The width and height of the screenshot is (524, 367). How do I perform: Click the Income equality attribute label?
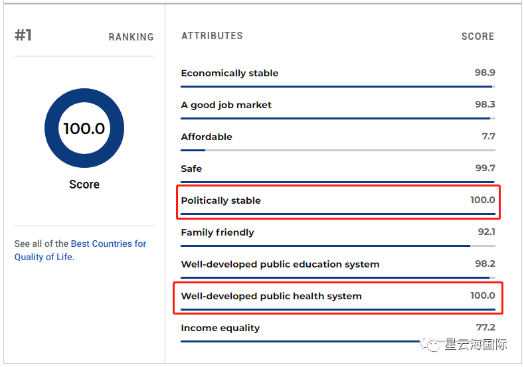(x=220, y=328)
